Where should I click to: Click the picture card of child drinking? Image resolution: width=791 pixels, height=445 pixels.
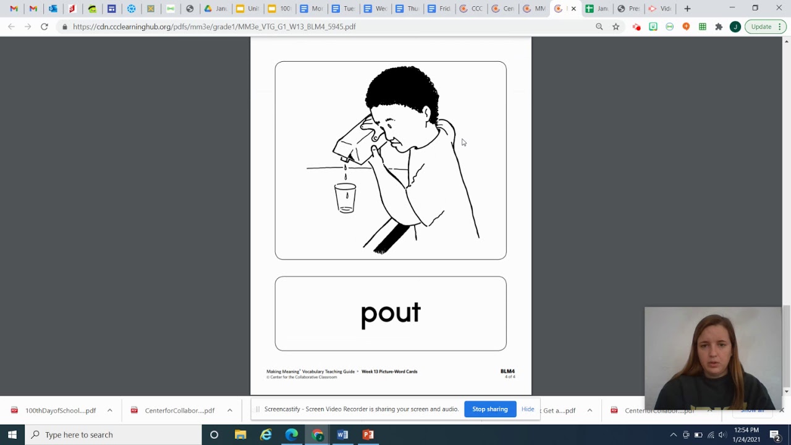391,160
